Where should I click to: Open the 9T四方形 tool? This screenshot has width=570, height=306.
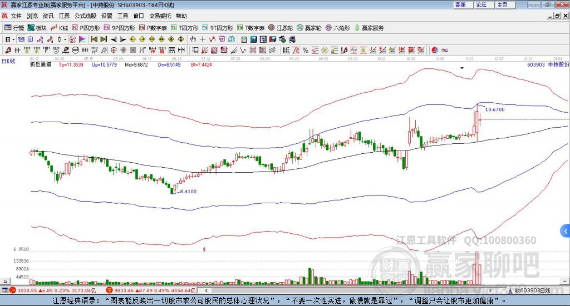(x=218, y=28)
